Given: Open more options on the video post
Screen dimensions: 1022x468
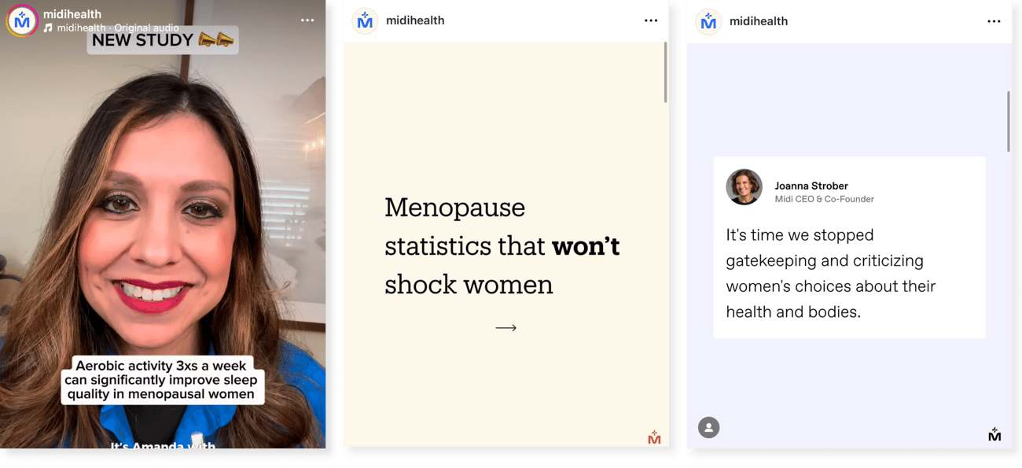Looking at the screenshot, I should [307, 20].
